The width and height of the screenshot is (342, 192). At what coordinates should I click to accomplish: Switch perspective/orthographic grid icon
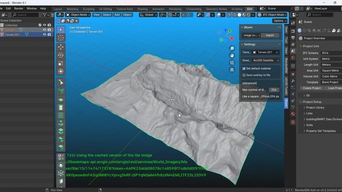coord(232,70)
